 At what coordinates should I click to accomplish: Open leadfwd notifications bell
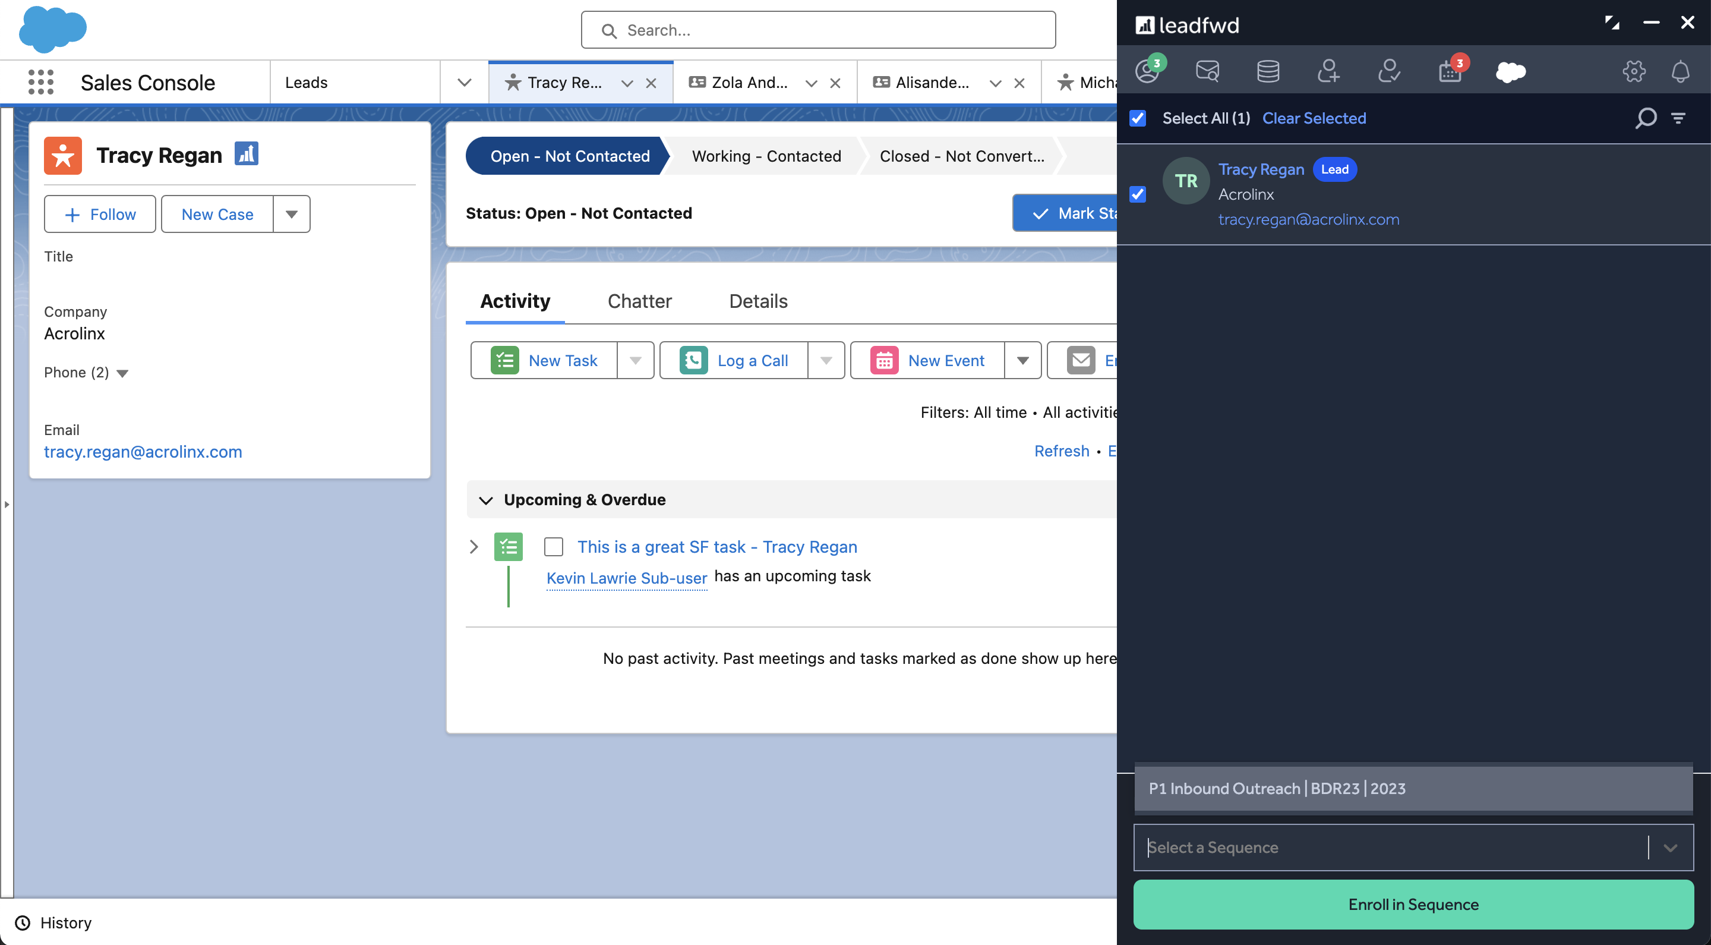[1681, 71]
